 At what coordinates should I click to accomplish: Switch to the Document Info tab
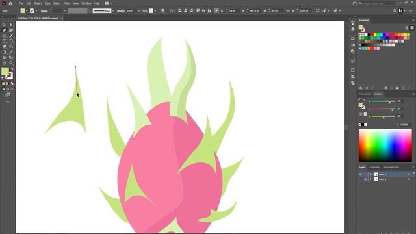point(391,168)
